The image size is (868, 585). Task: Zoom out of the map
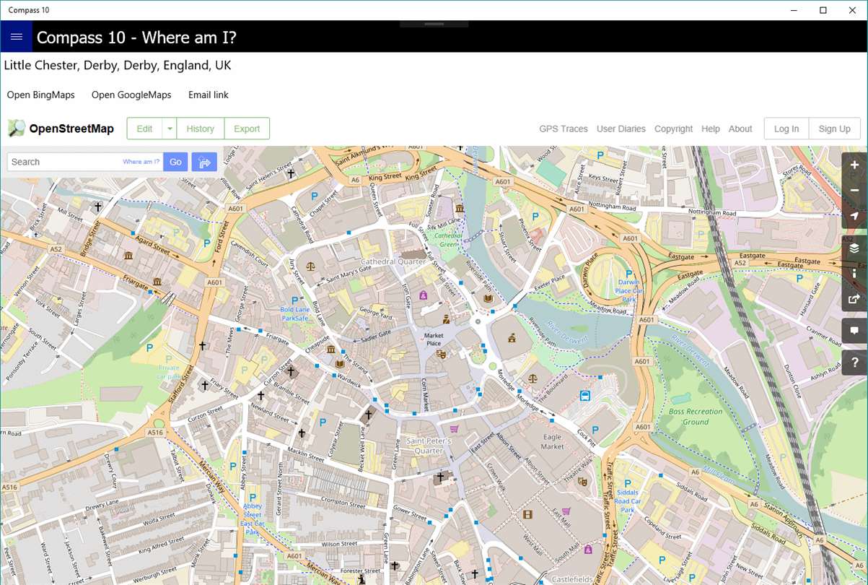pyautogui.click(x=854, y=190)
